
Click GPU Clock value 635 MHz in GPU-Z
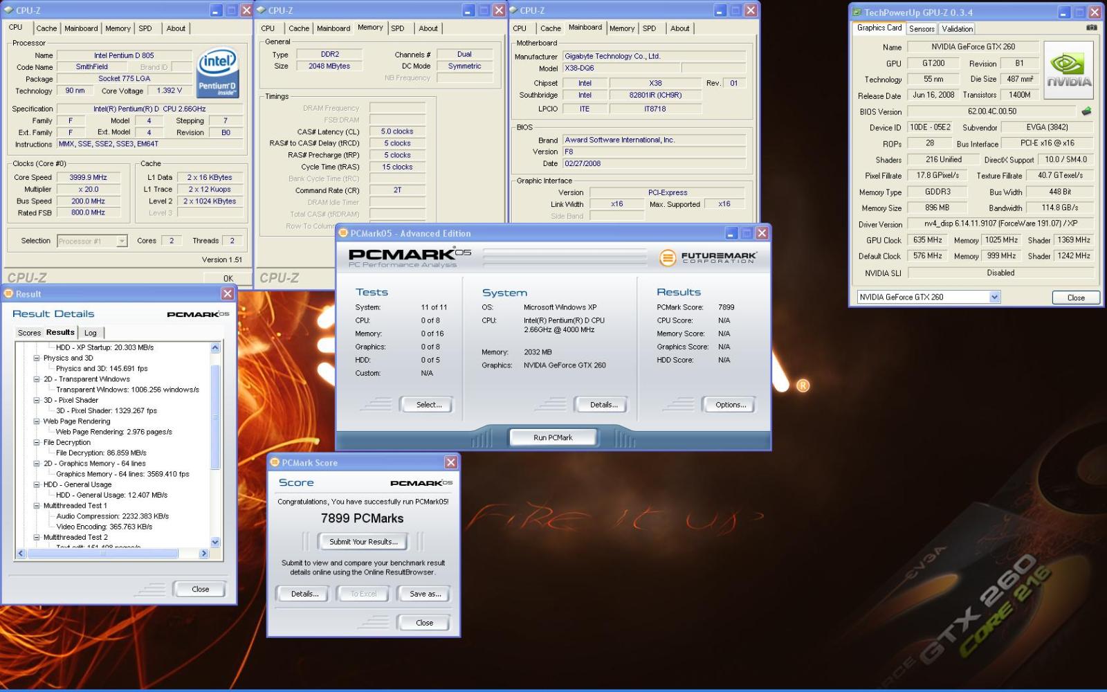click(927, 240)
